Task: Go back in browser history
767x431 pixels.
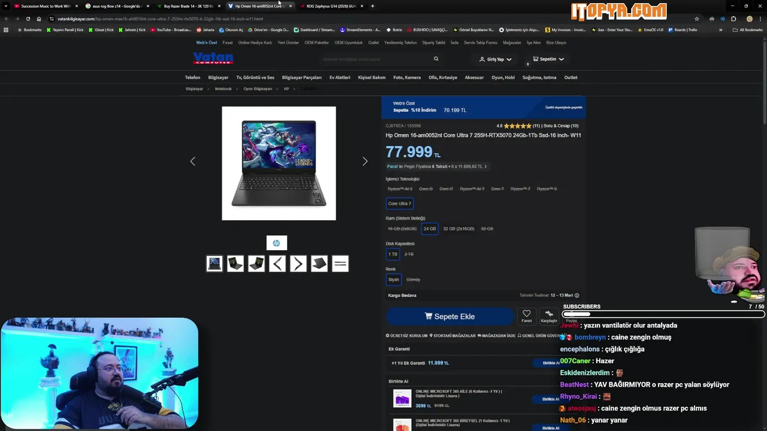Action: tap(6, 19)
